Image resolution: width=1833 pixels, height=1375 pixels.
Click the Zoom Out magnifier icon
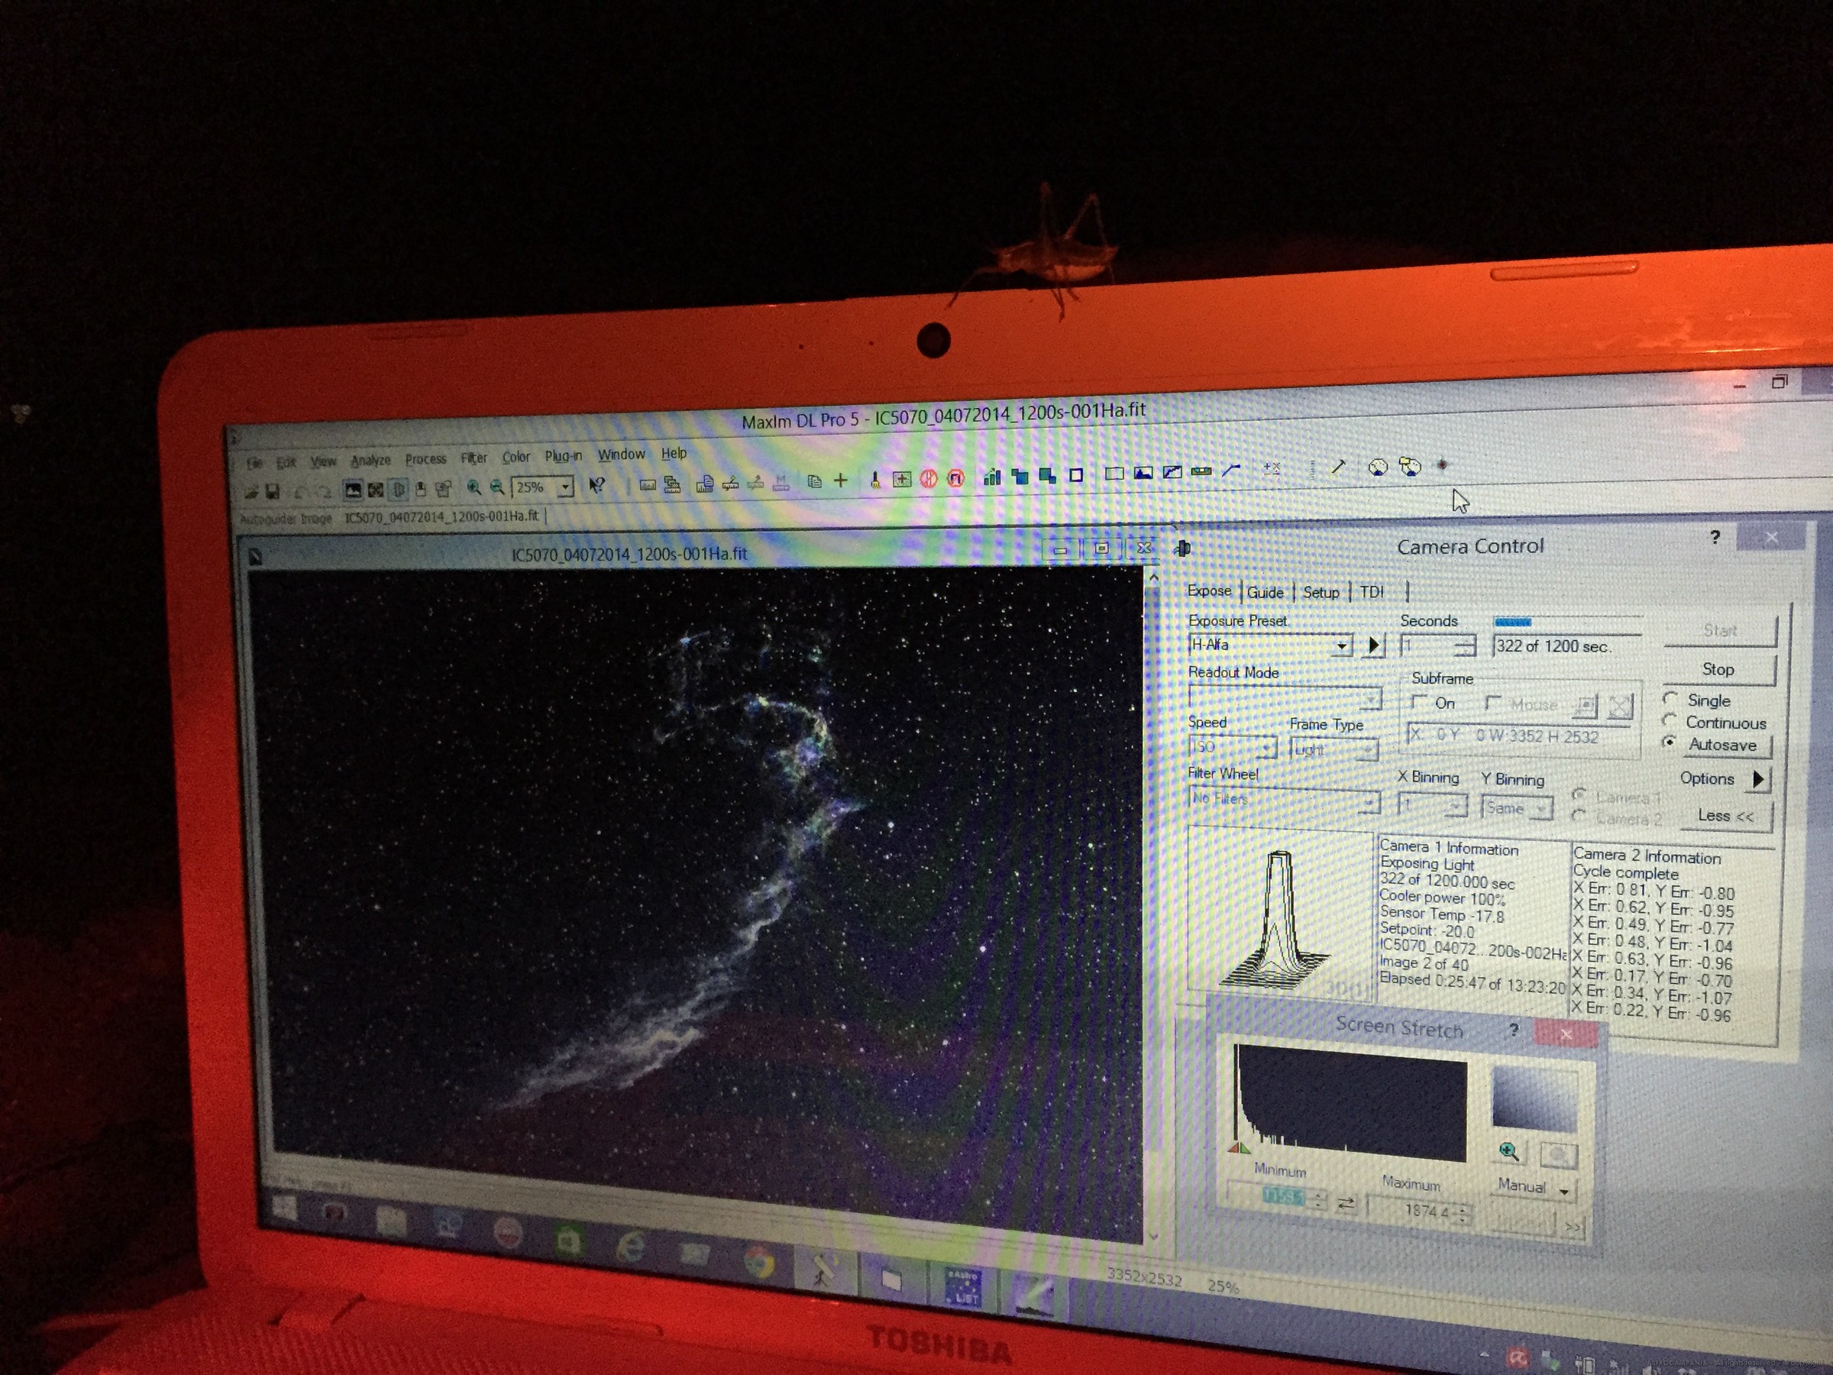pos(496,487)
